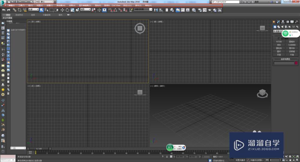Open the Rendered Frame Window
The width and height of the screenshot is (300, 162).
(x=205, y=10)
